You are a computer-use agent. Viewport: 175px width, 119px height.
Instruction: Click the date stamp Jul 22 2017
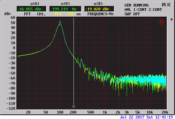coord(132,117)
